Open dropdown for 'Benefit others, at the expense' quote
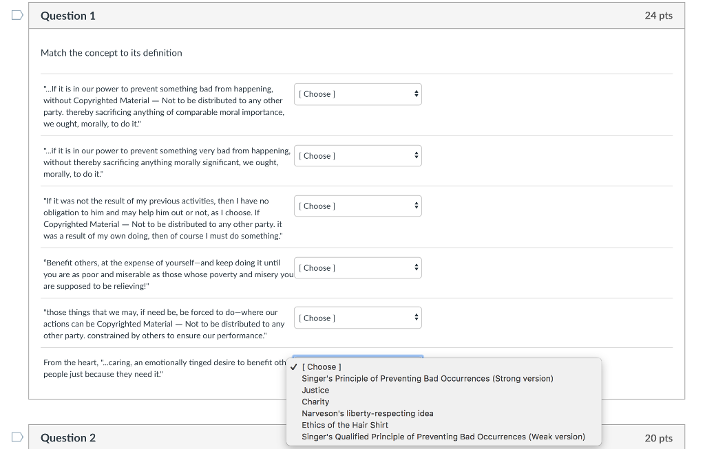The width and height of the screenshot is (705, 449). [358, 268]
